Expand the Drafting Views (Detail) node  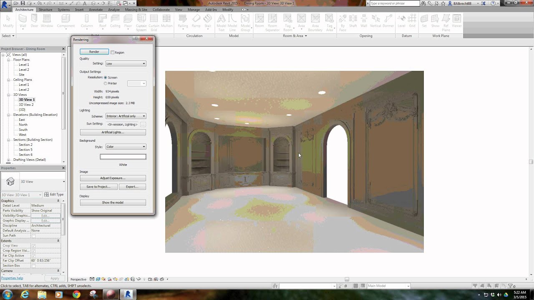point(9,160)
